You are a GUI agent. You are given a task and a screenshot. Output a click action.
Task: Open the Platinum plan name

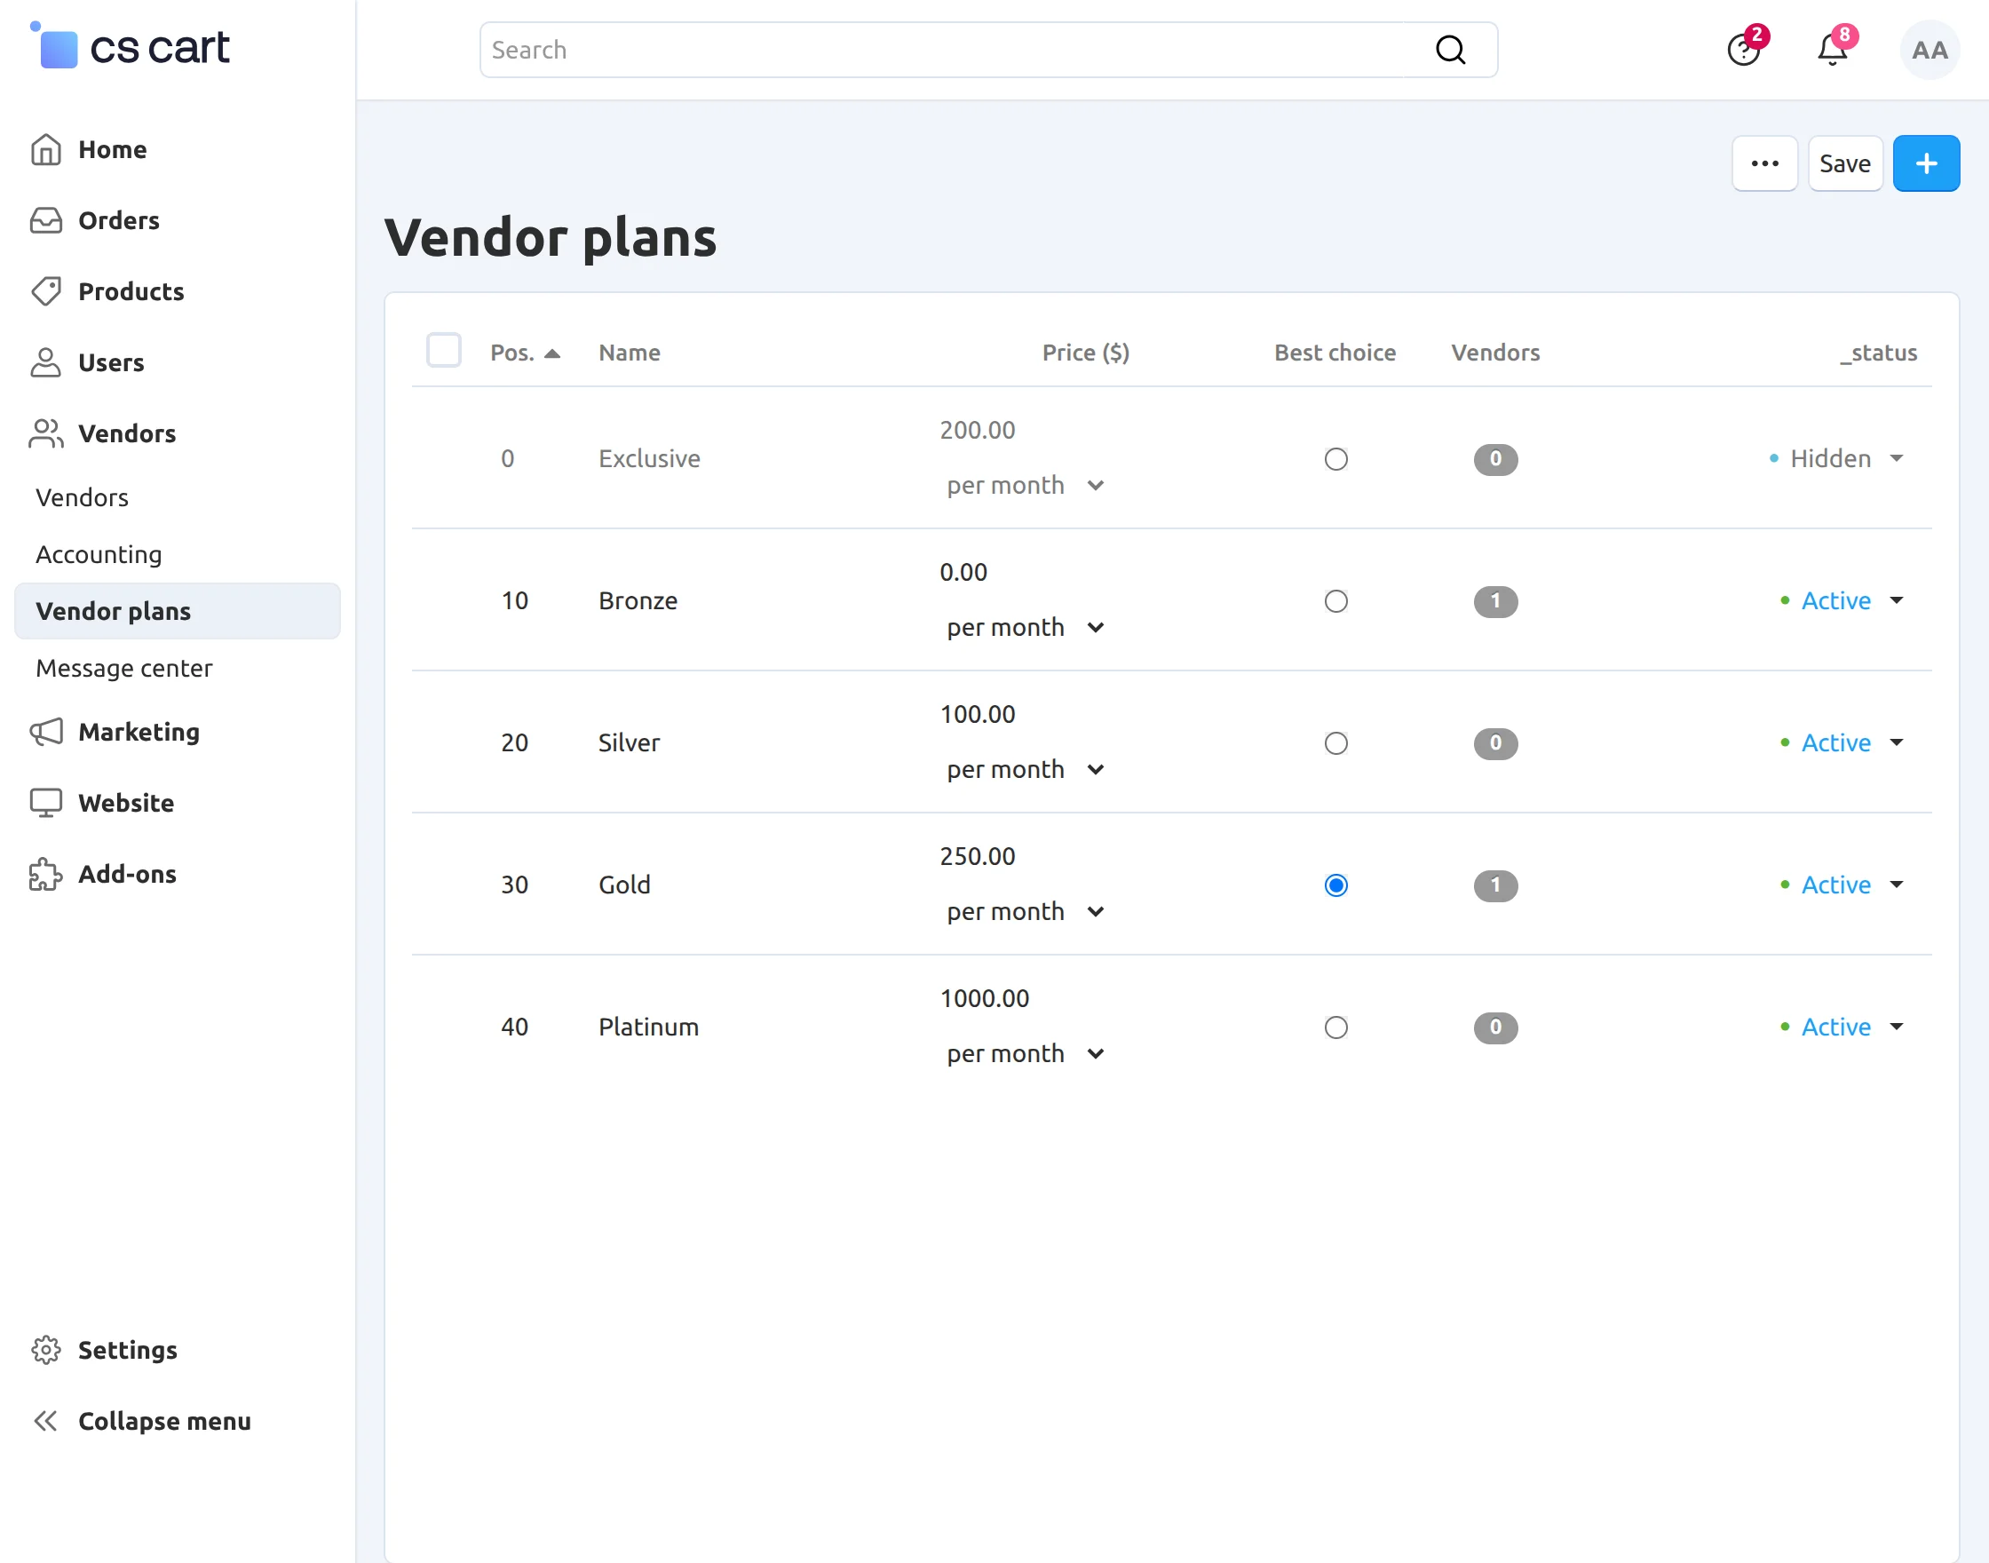pos(649,1027)
